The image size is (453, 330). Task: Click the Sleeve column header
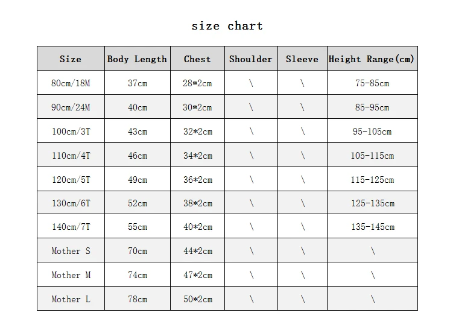click(302, 59)
